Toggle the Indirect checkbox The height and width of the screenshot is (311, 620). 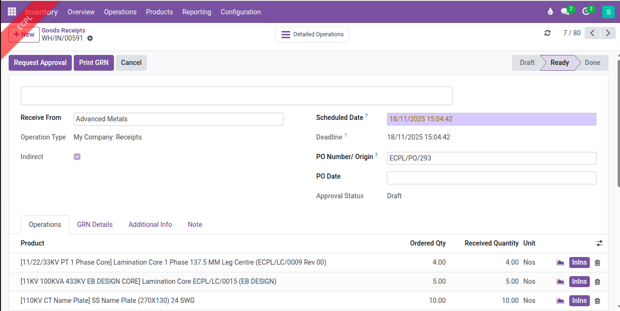[x=77, y=157]
